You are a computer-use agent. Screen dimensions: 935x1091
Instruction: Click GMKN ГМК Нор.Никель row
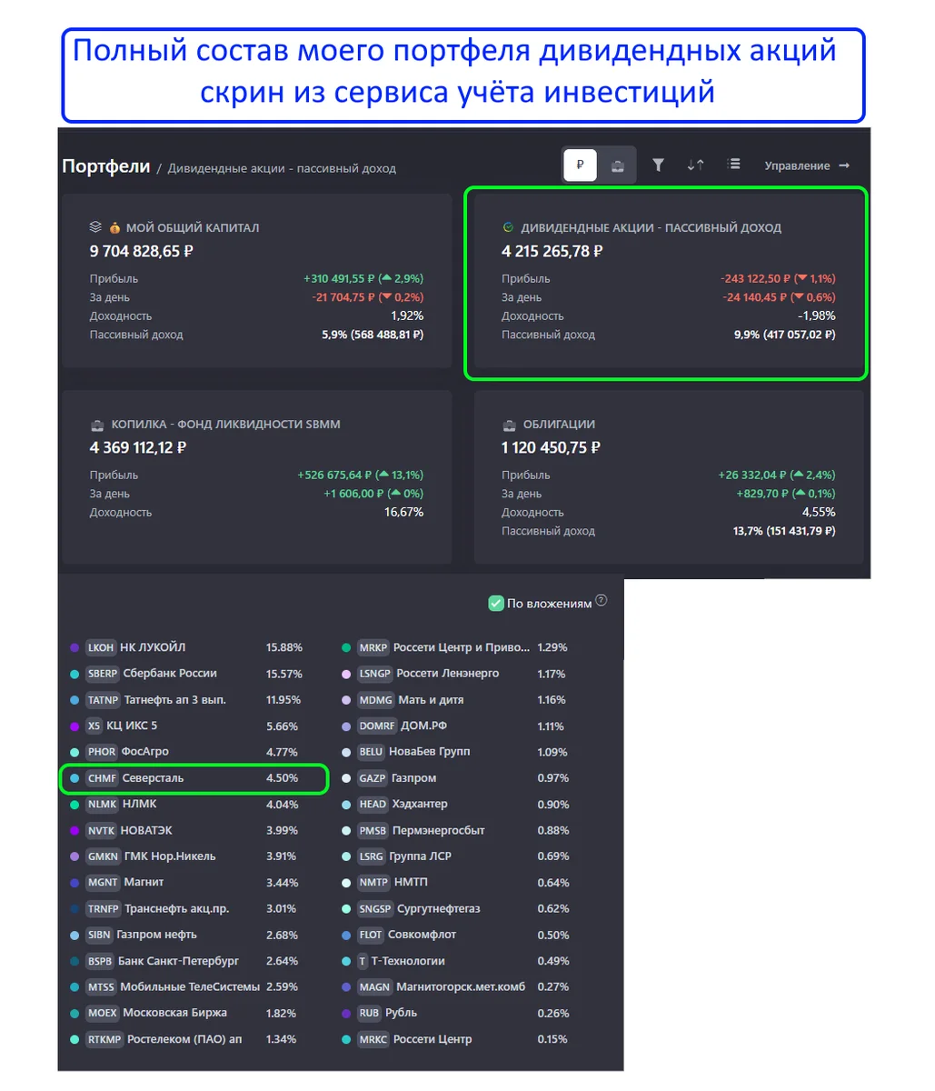tap(185, 856)
